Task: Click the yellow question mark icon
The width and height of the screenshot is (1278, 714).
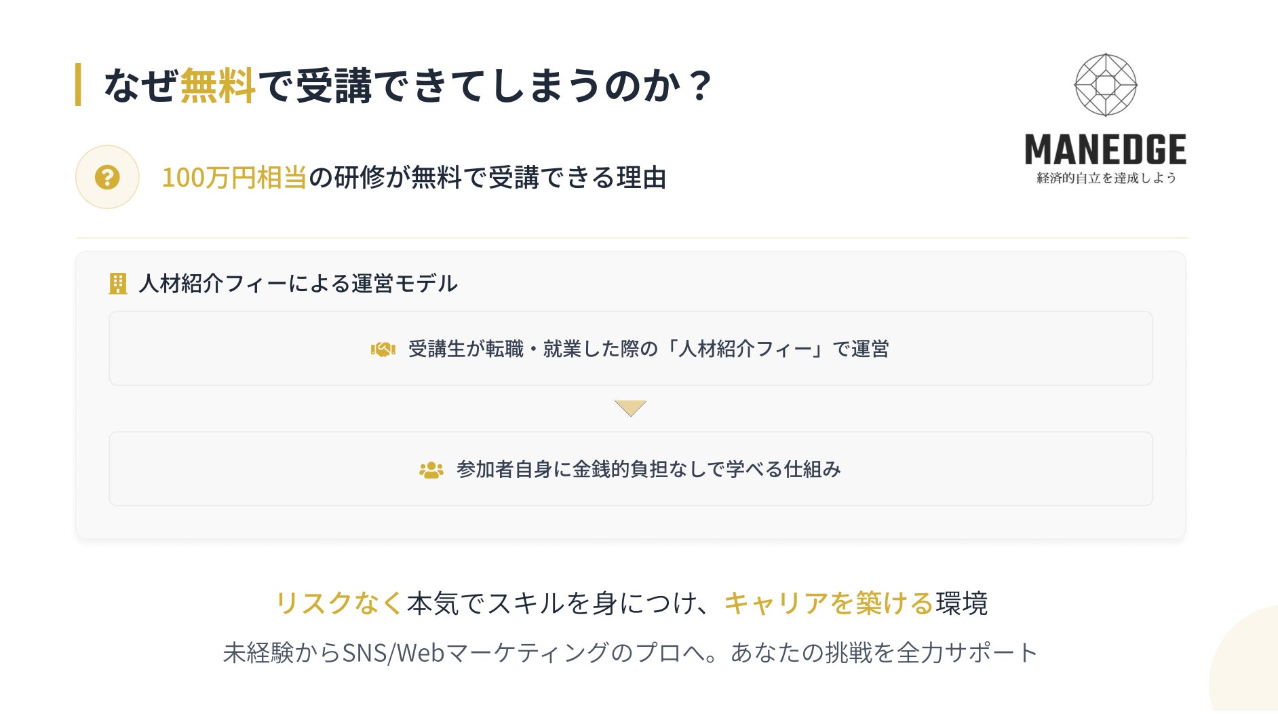Action: [x=107, y=177]
